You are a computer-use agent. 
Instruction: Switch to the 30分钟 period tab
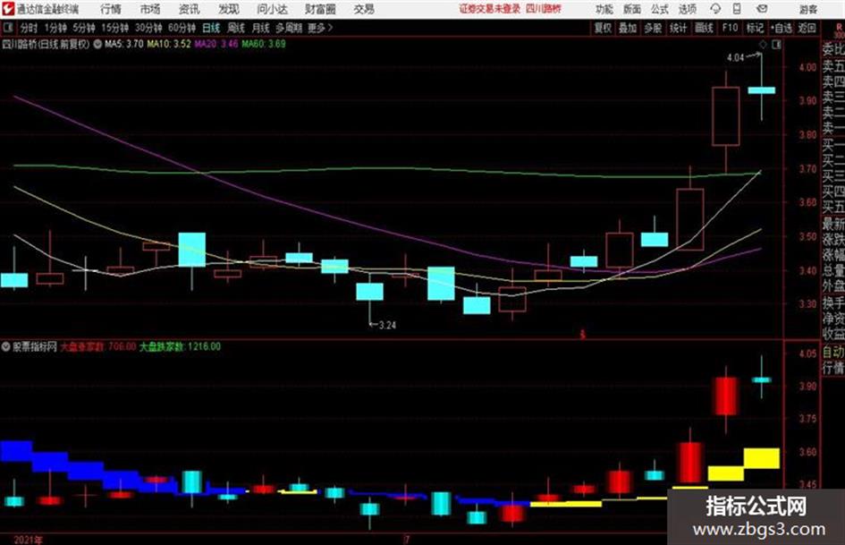pos(148,28)
